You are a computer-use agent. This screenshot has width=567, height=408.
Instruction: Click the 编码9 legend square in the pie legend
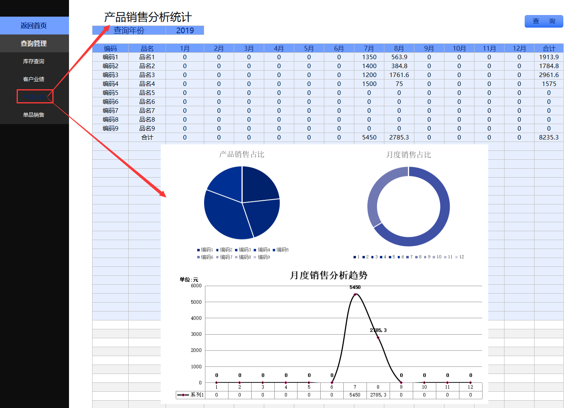(254, 257)
